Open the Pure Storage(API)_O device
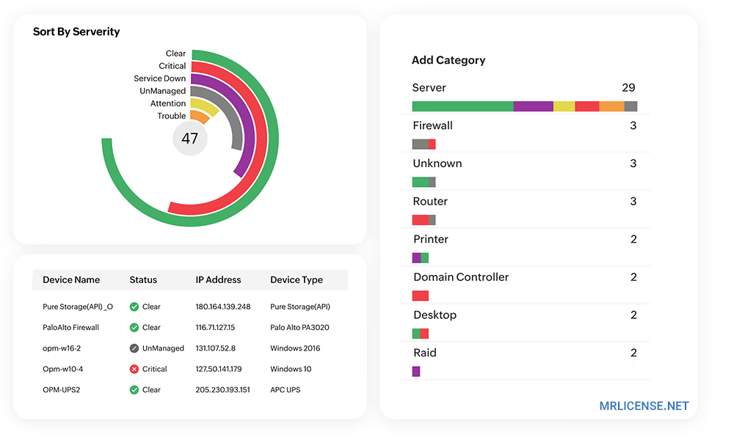Viewport: 734px width, 440px height. pyautogui.click(x=78, y=307)
